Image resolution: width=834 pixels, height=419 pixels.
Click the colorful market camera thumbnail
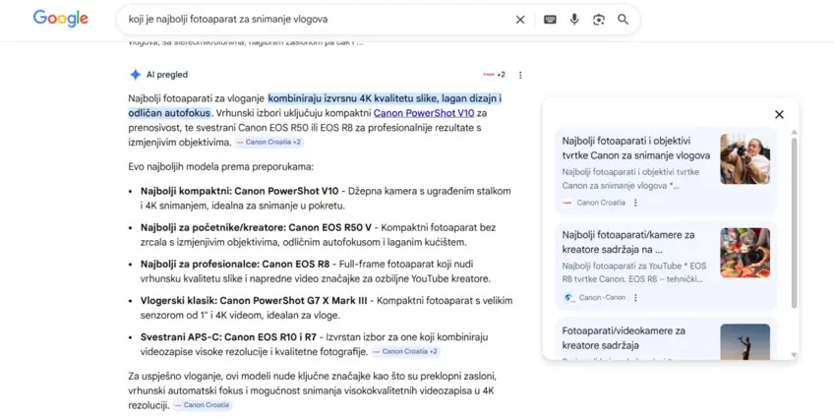(745, 253)
